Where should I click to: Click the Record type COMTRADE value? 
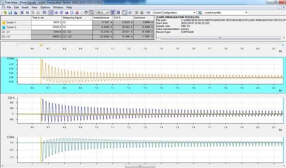[x=187, y=32]
